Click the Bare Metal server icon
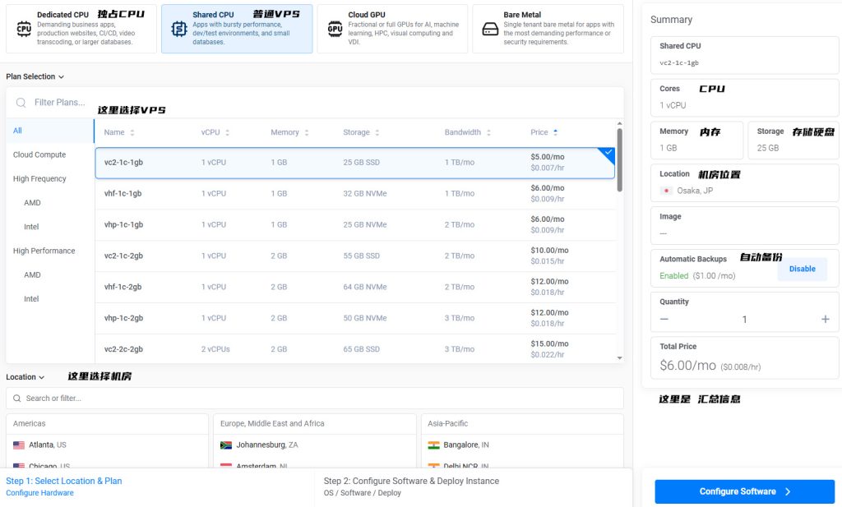 click(x=490, y=29)
